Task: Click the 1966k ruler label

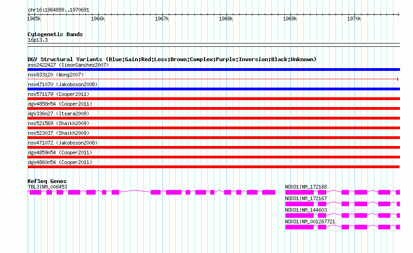Action: point(98,19)
